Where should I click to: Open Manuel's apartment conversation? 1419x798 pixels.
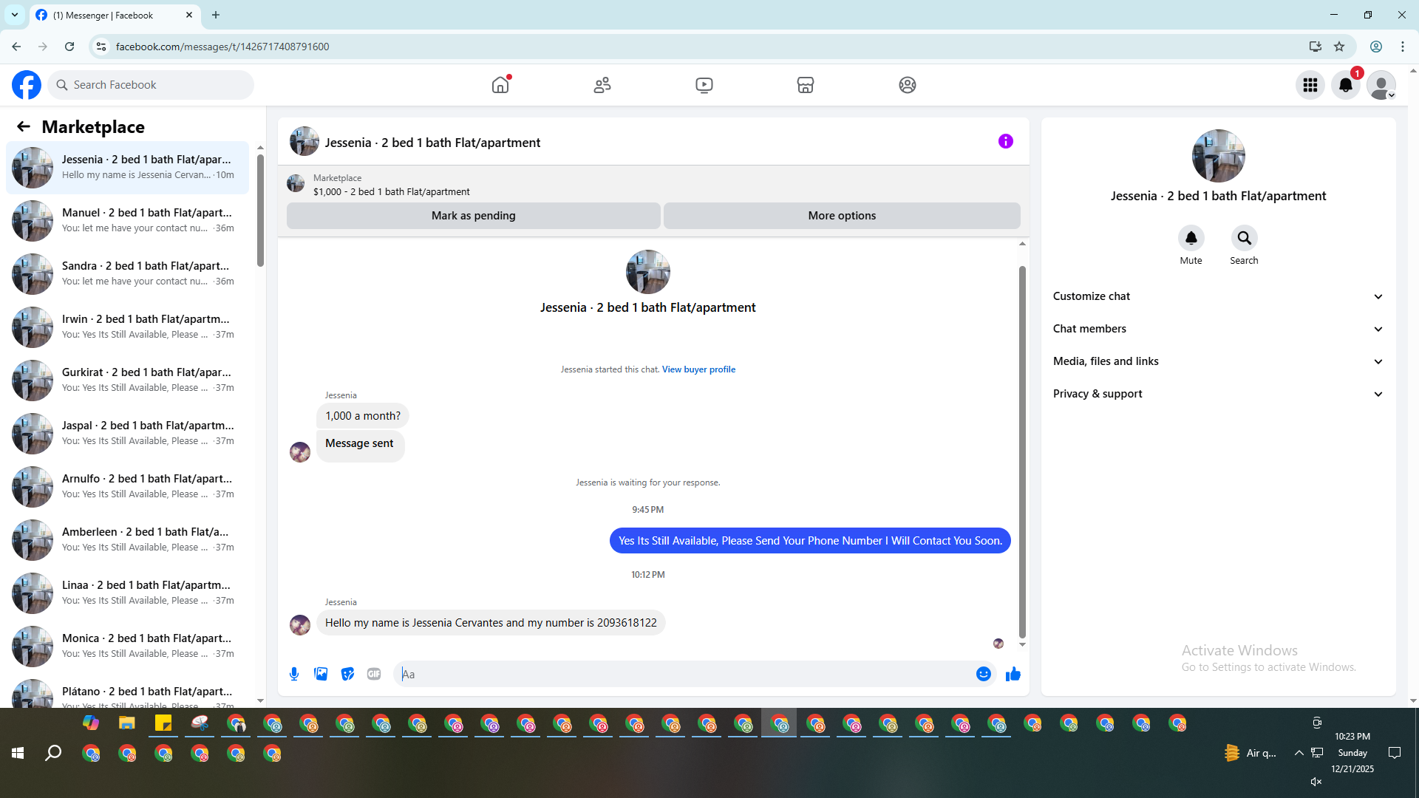point(128,221)
